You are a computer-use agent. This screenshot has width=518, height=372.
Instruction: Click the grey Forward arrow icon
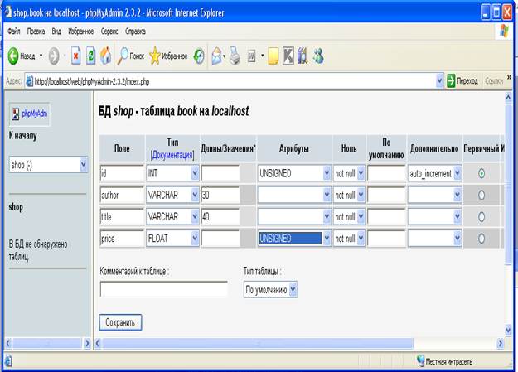[x=54, y=56]
